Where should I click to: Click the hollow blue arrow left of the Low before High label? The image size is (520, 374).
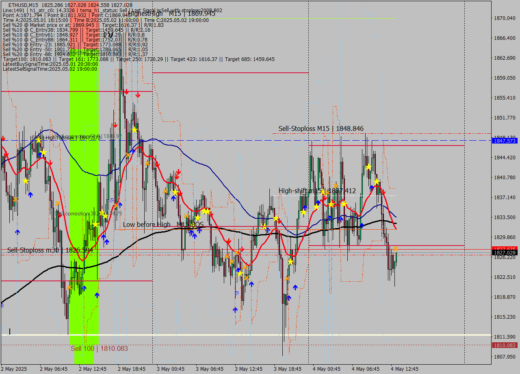coord(111,200)
